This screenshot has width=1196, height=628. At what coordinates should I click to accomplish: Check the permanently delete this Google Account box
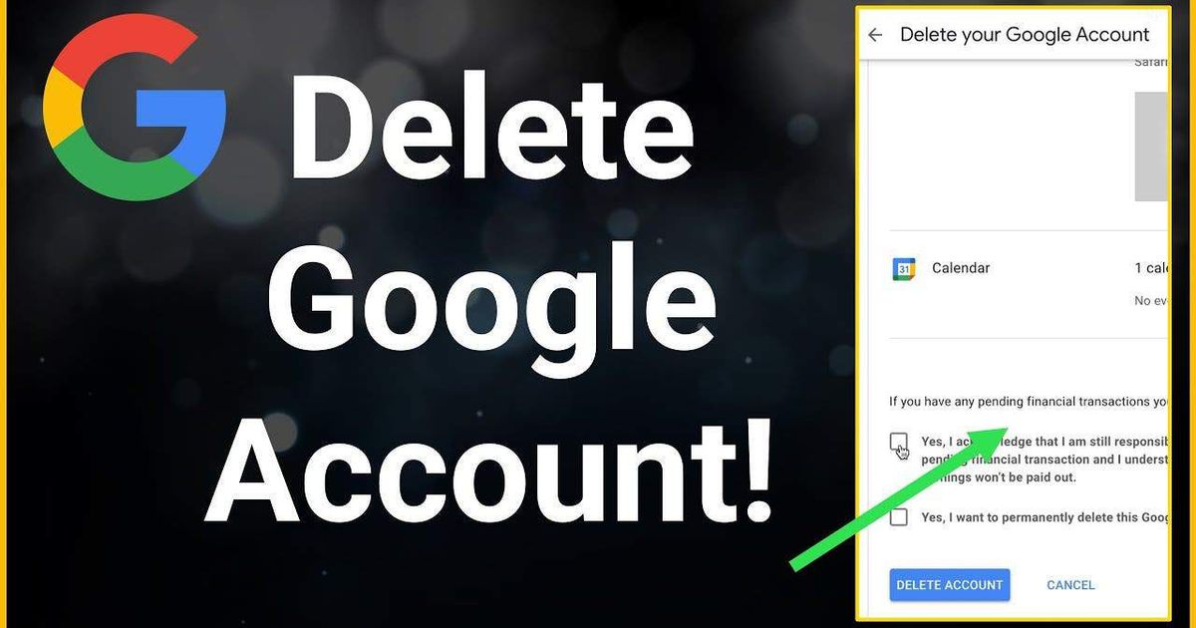899,517
